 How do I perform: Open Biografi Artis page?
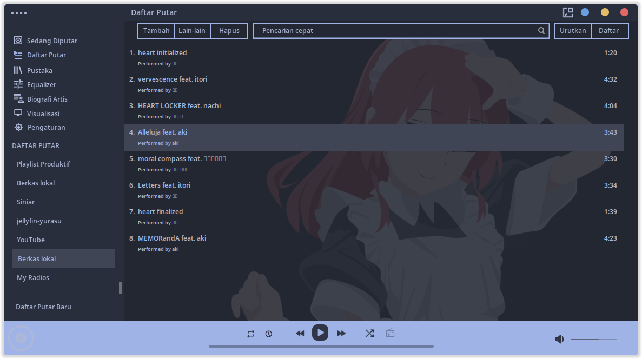coord(47,99)
